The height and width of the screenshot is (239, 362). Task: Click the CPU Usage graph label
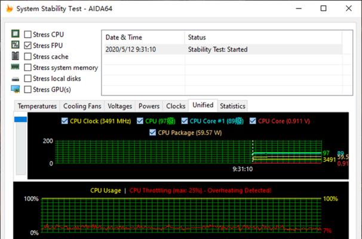(106, 191)
